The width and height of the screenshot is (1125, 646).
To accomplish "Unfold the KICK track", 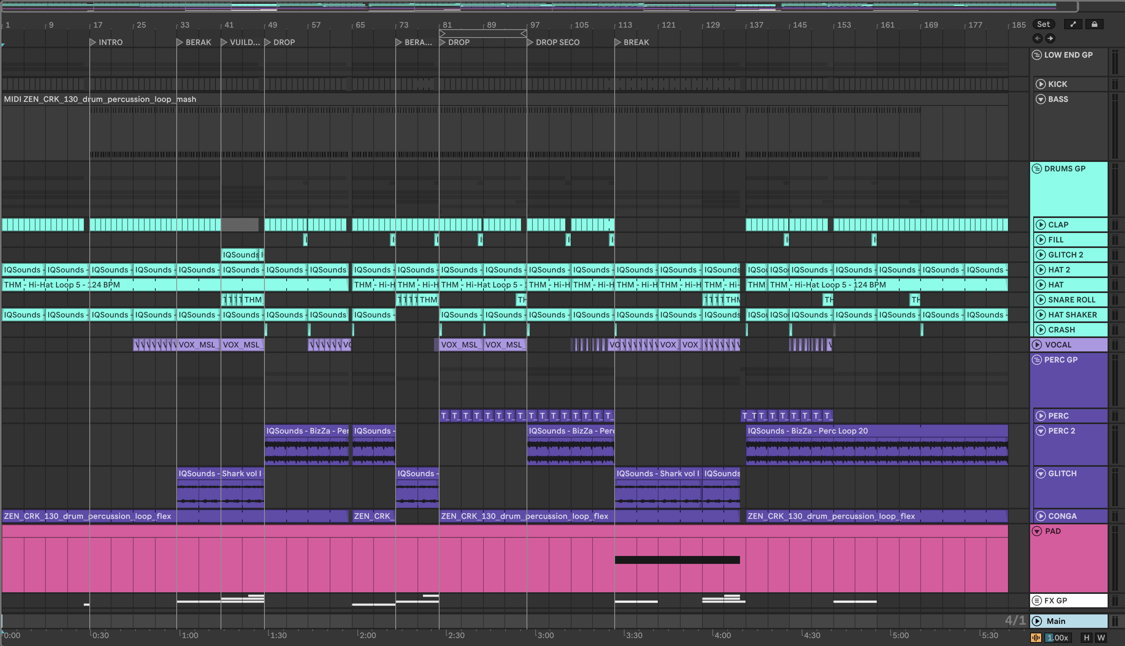I will (1041, 84).
